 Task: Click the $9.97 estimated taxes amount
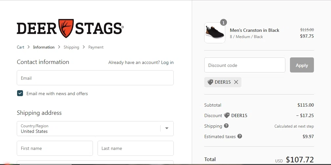pyautogui.click(x=308, y=136)
